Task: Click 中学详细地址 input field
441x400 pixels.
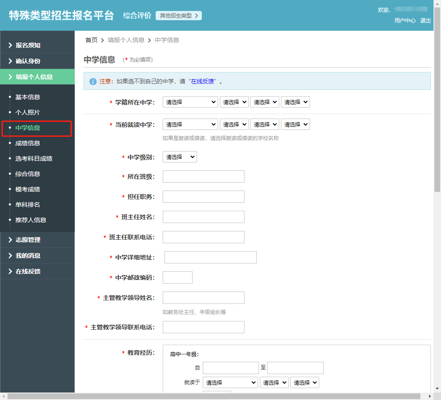Action: pyautogui.click(x=210, y=258)
